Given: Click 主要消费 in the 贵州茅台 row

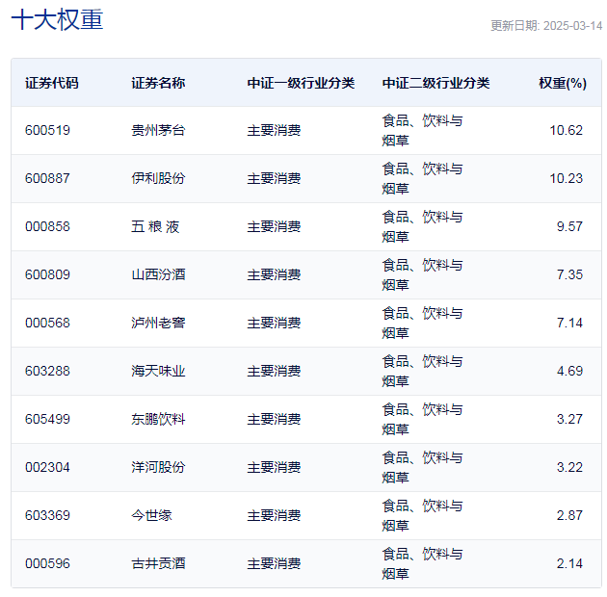Looking at the screenshot, I should coord(274,130).
